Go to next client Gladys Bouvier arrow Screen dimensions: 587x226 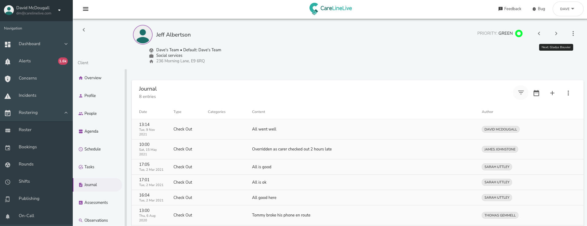click(x=556, y=33)
